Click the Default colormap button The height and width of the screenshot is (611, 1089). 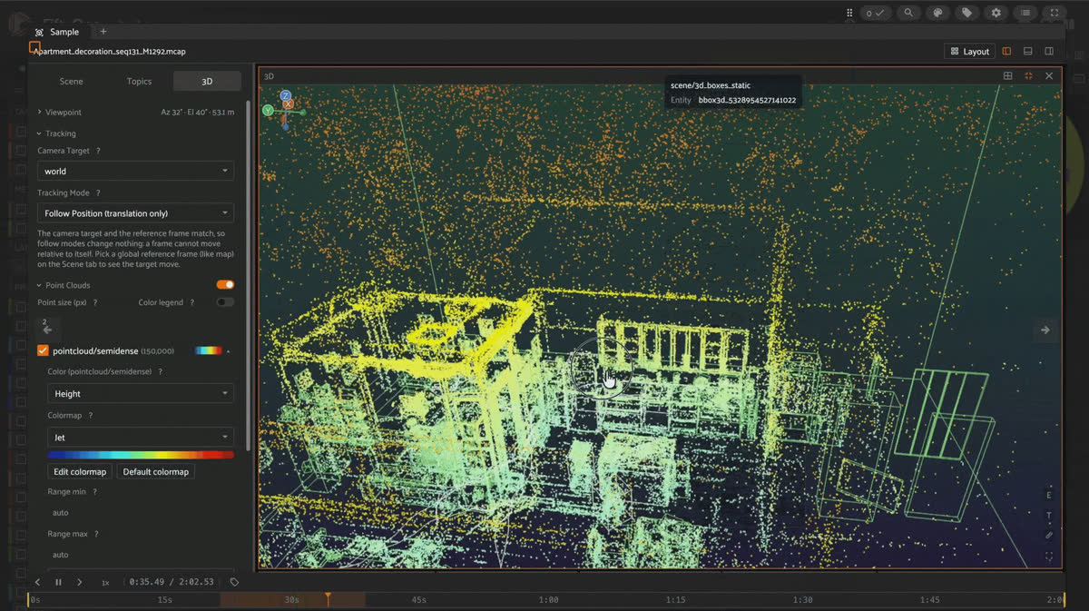(x=156, y=472)
